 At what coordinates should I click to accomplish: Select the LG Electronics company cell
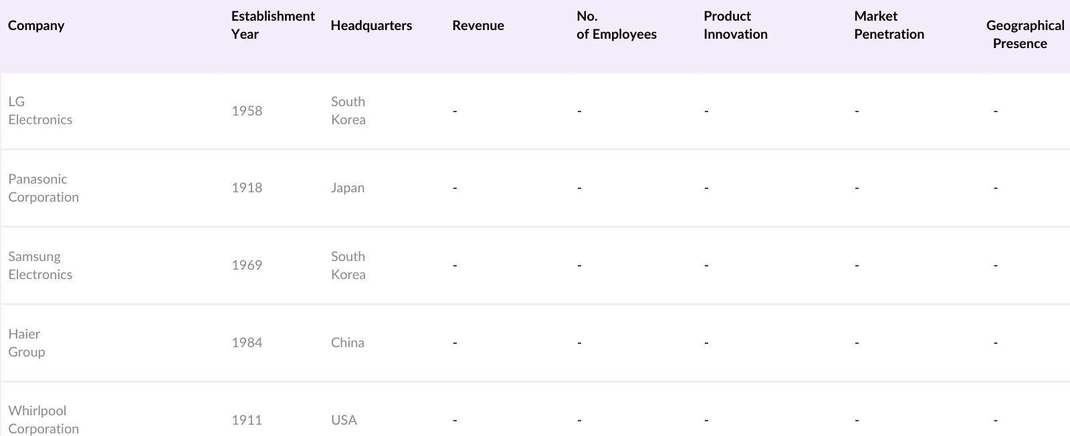tap(40, 111)
